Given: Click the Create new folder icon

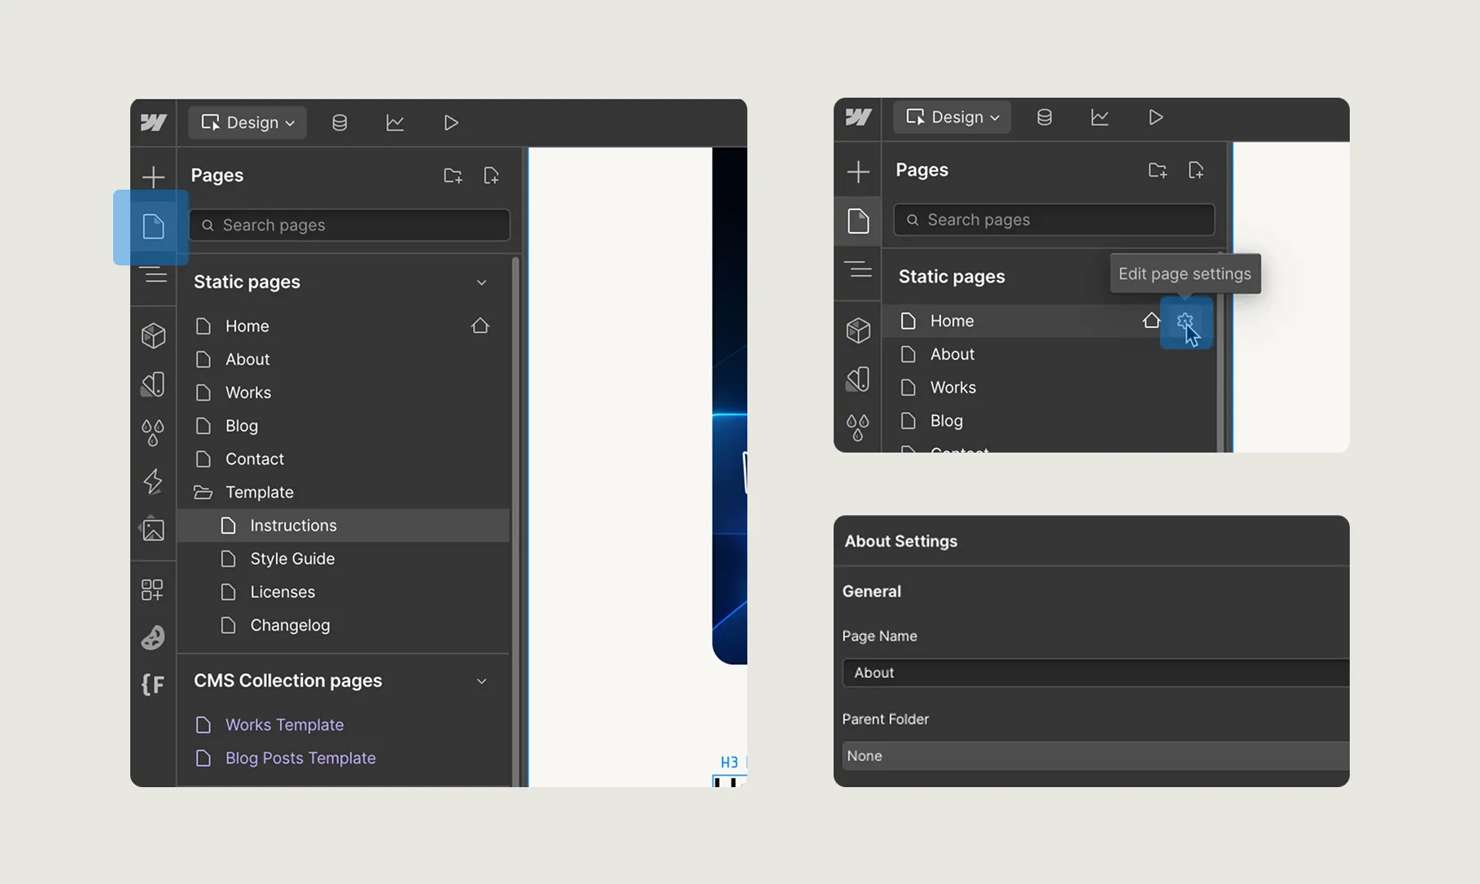Looking at the screenshot, I should coord(453,175).
